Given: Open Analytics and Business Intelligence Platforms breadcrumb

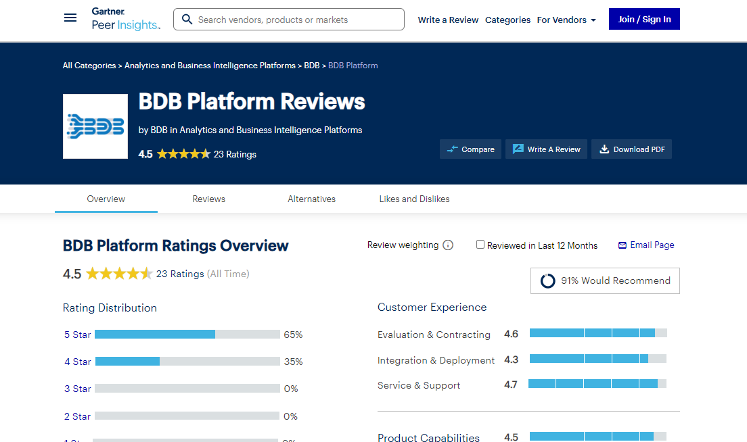Looking at the screenshot, I should [210, 65].
